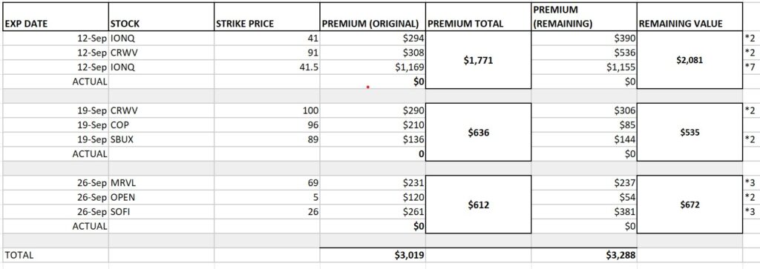Click the $612 premium total cell
Viewport: 760px width, 269px height.
(479, 205)
